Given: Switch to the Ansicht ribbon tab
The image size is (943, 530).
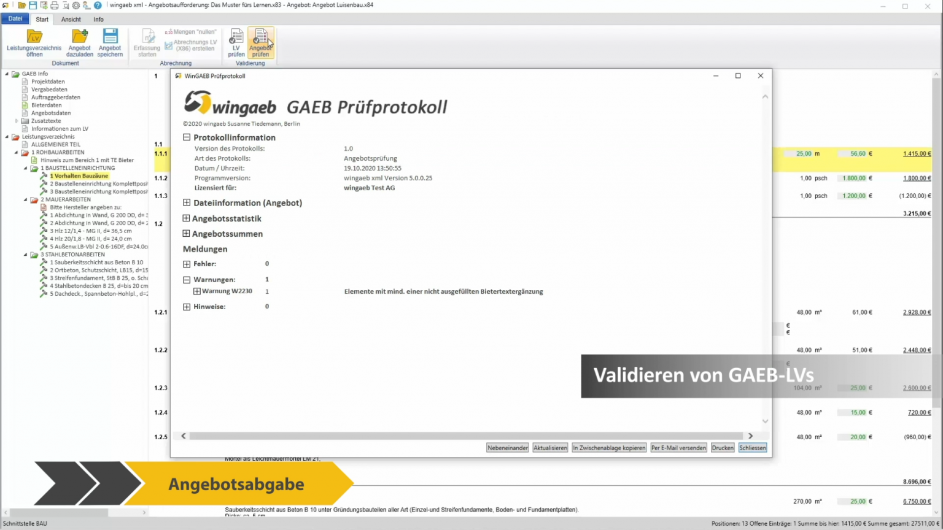Looking at the screenshot, I should pyautogui.click(x=71, y=19).
